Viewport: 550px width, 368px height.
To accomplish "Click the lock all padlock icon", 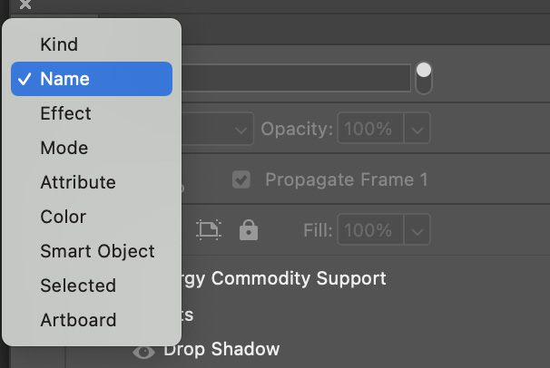I will [249, 230].
